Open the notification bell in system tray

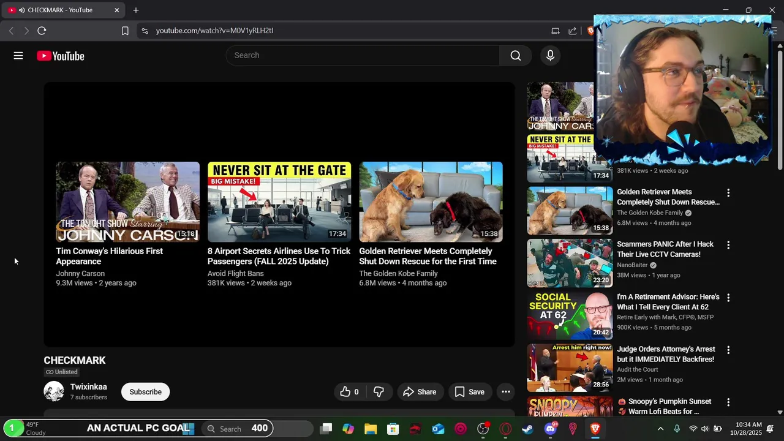pos(771,428)
